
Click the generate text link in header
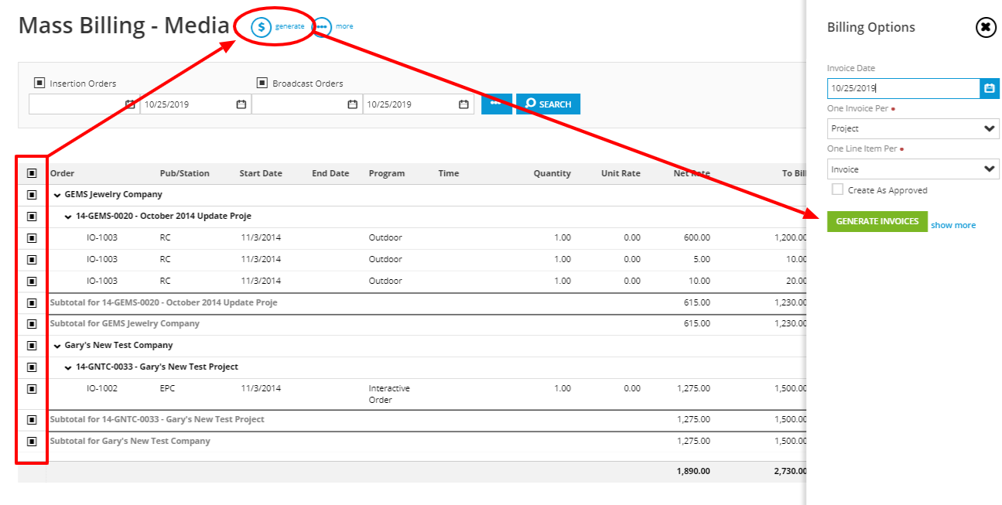290,26
